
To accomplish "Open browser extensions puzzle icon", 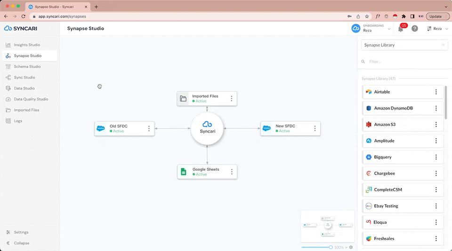I will point(404,17).
